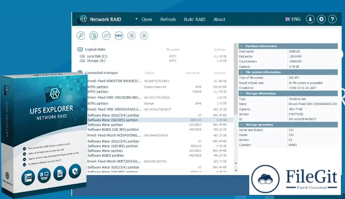Viewport: 345px width, 199px height.
Task: Switch language via ENG selector
Action: pos(296,19)
